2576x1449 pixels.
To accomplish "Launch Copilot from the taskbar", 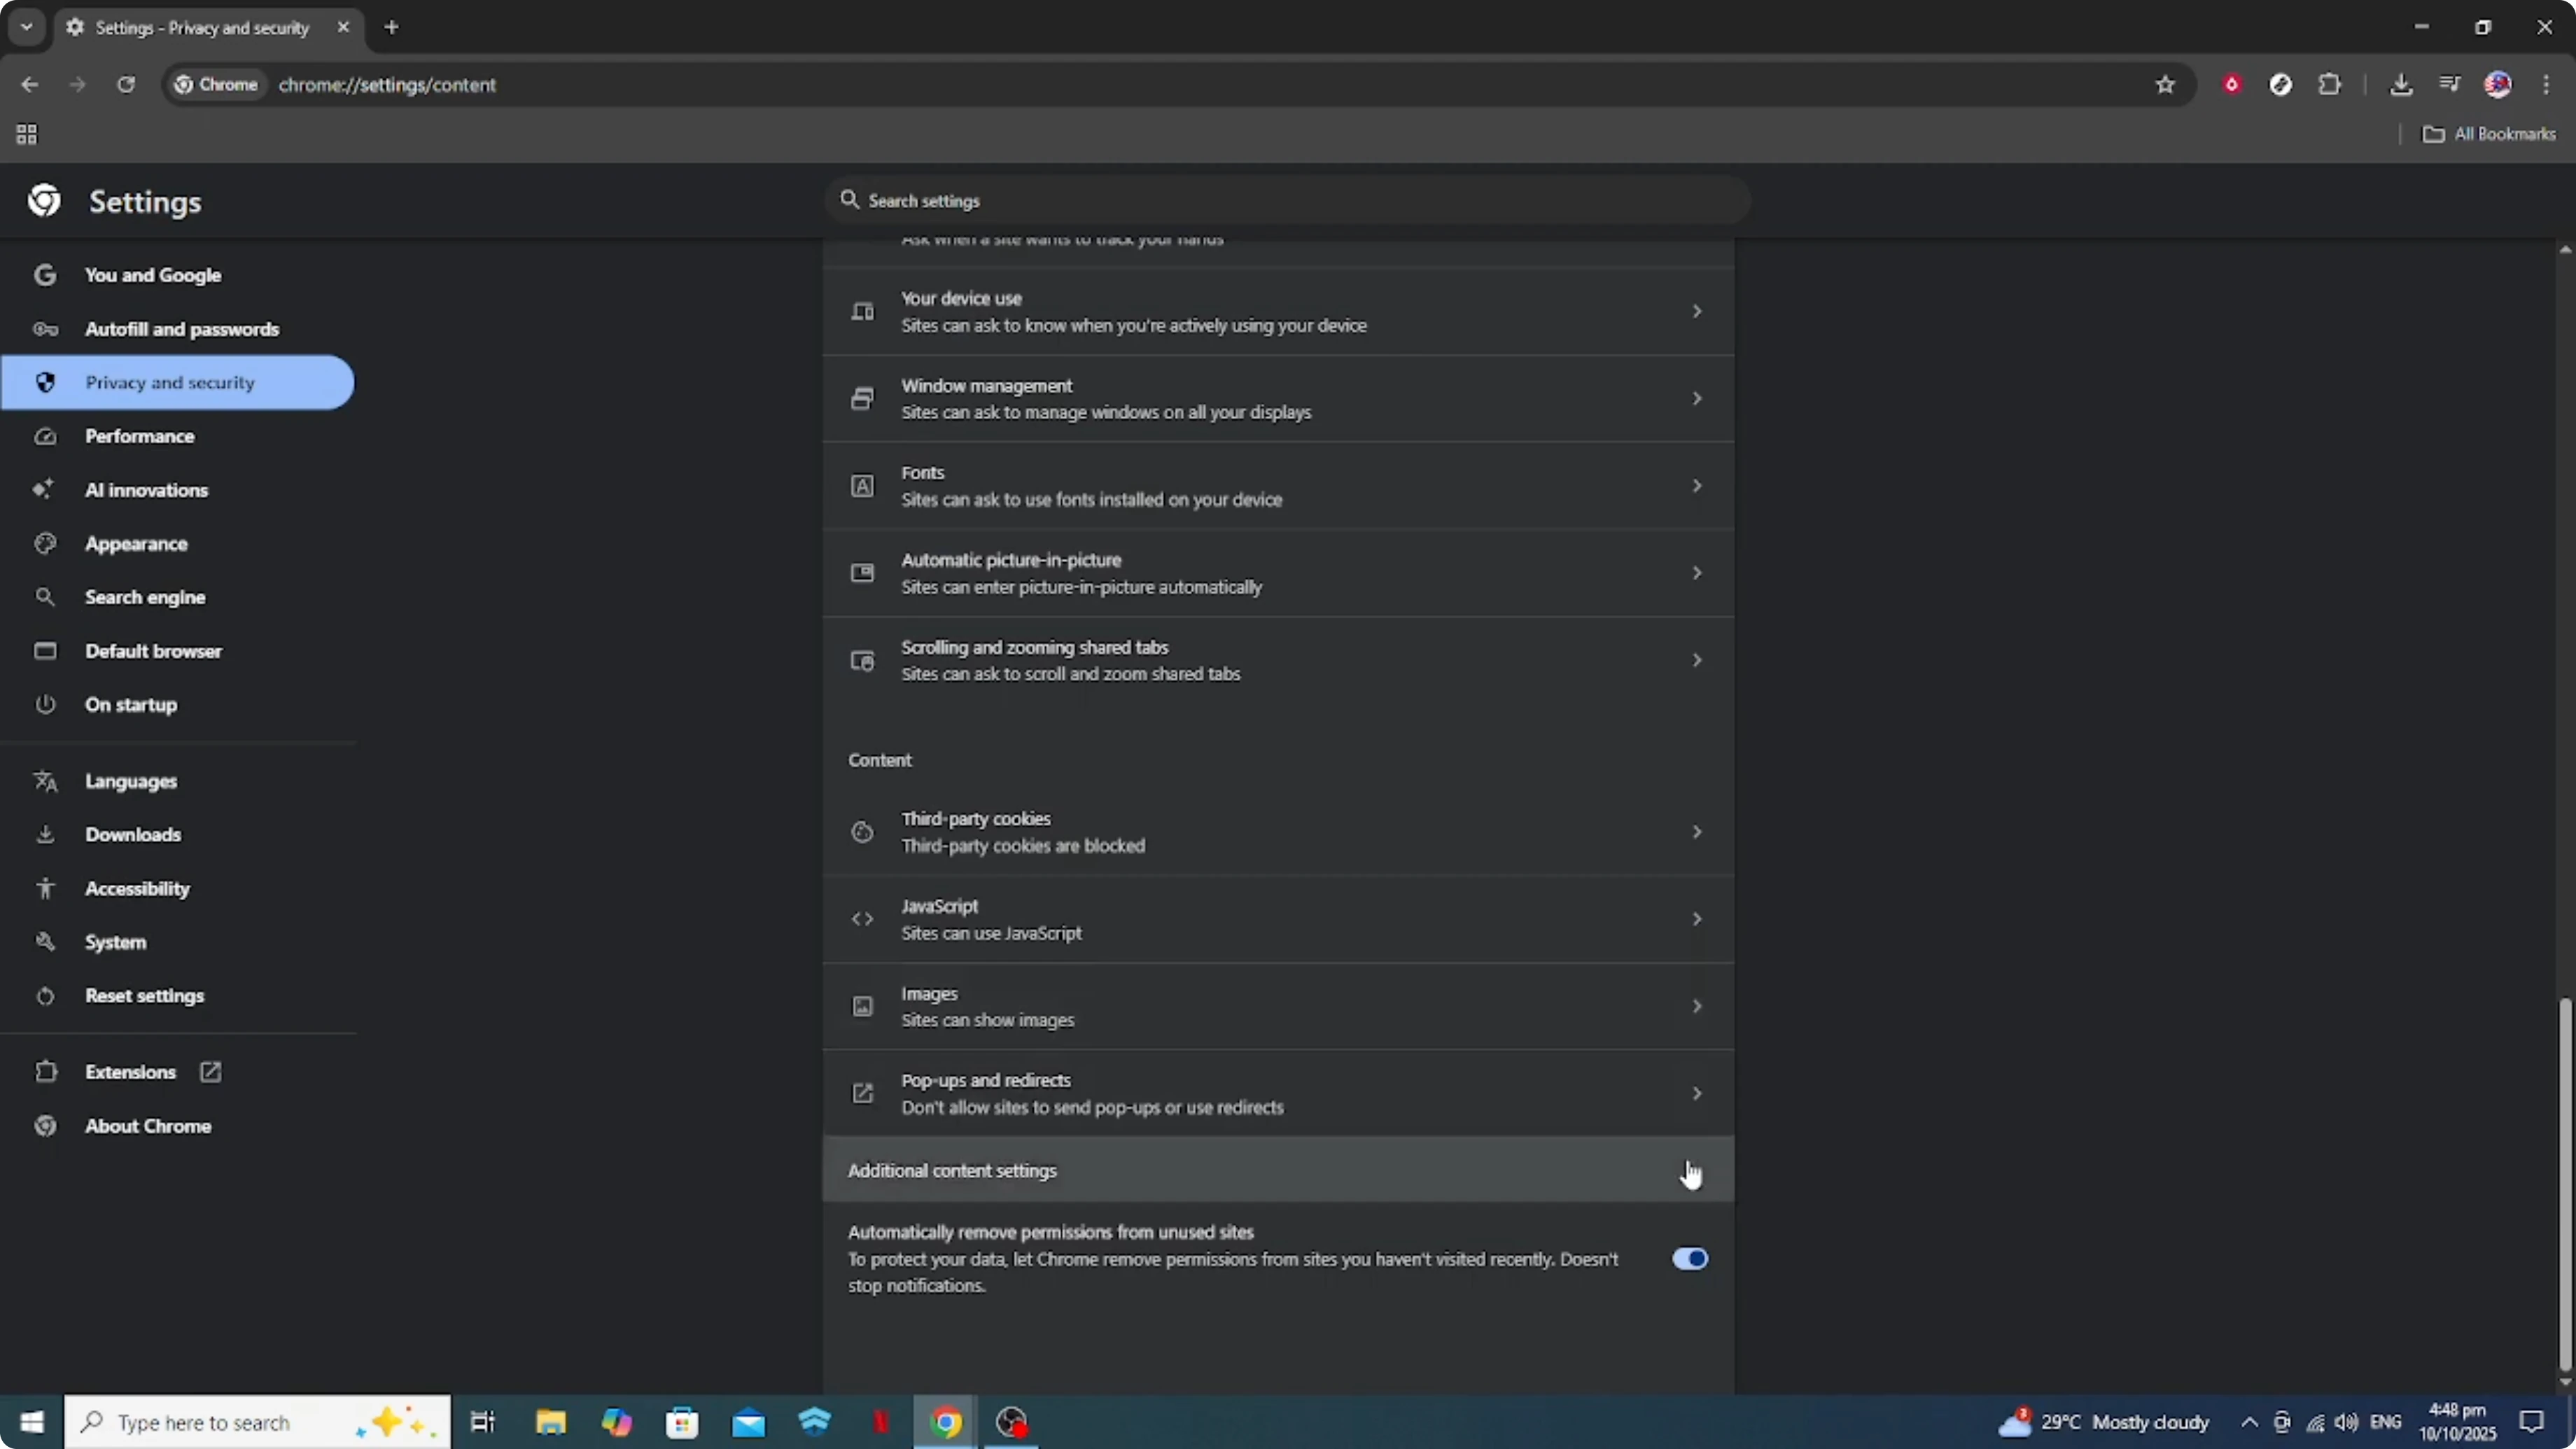I will click(617, 1422).
